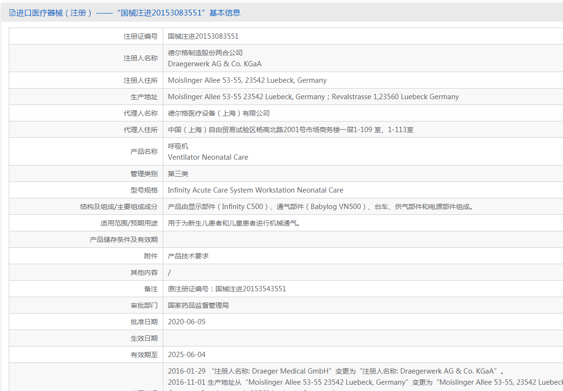Select the 管理类别 label
563x391 pixels.
tap(144, 174)
